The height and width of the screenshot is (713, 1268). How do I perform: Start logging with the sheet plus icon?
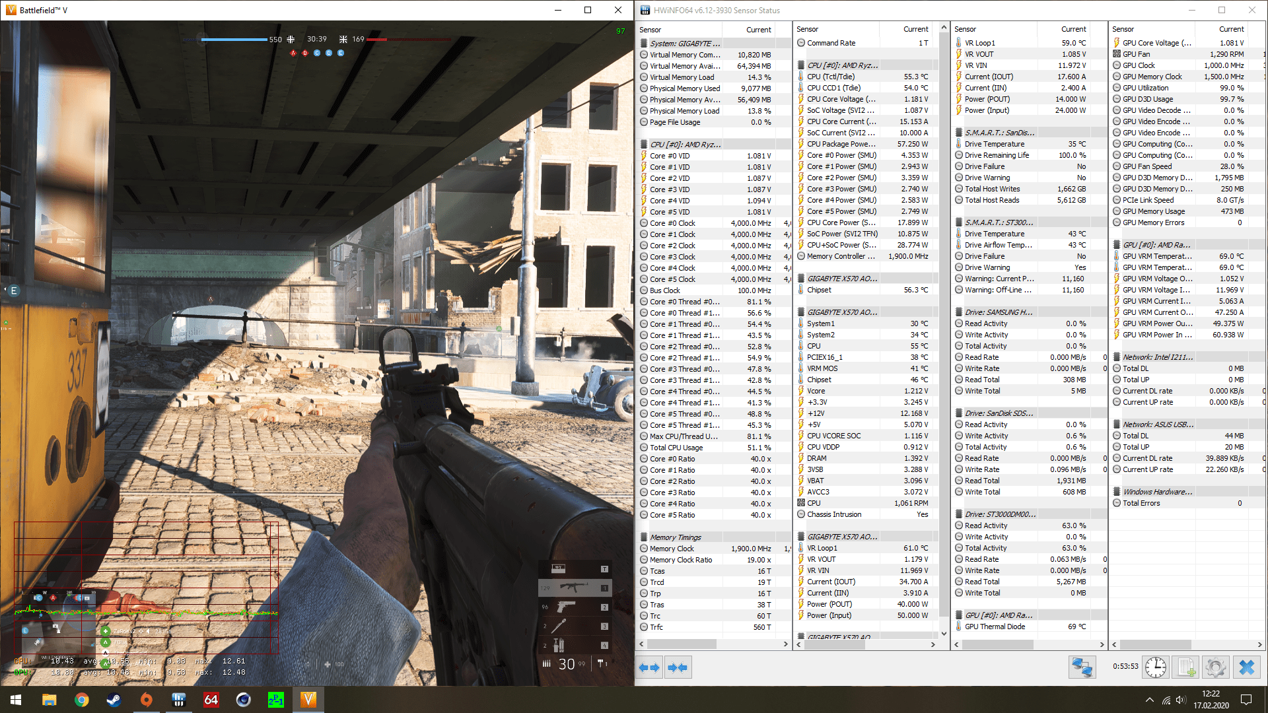pos(1186,667)
